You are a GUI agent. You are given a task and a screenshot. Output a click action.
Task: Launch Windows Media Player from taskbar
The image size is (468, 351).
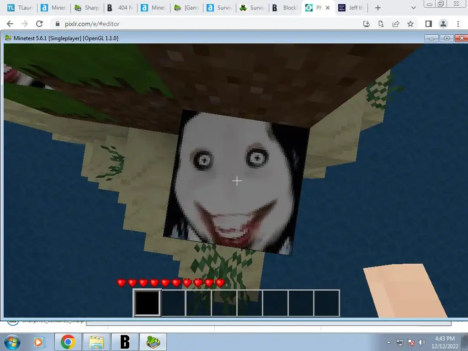(x=38, y=342)
